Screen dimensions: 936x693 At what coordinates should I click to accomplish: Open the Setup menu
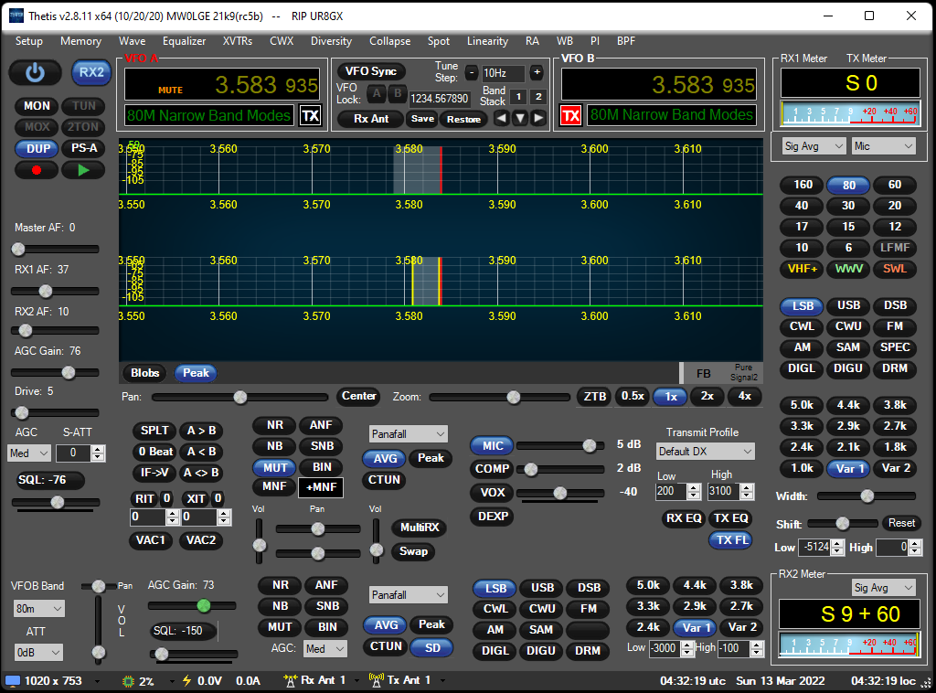28,41
